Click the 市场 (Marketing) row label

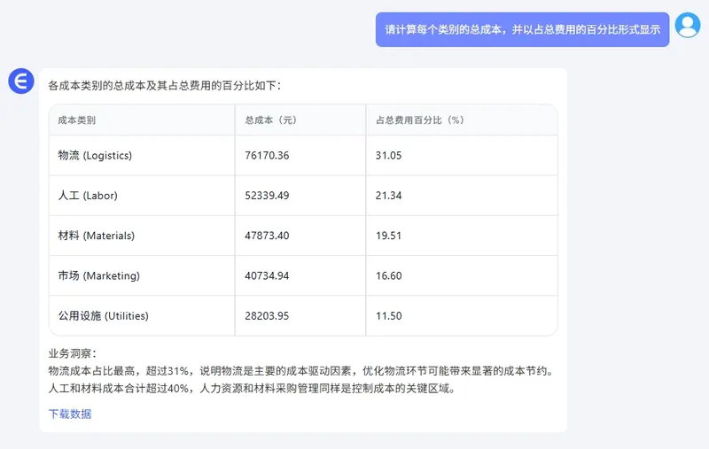pyautogui.click(x=98, y=275)
